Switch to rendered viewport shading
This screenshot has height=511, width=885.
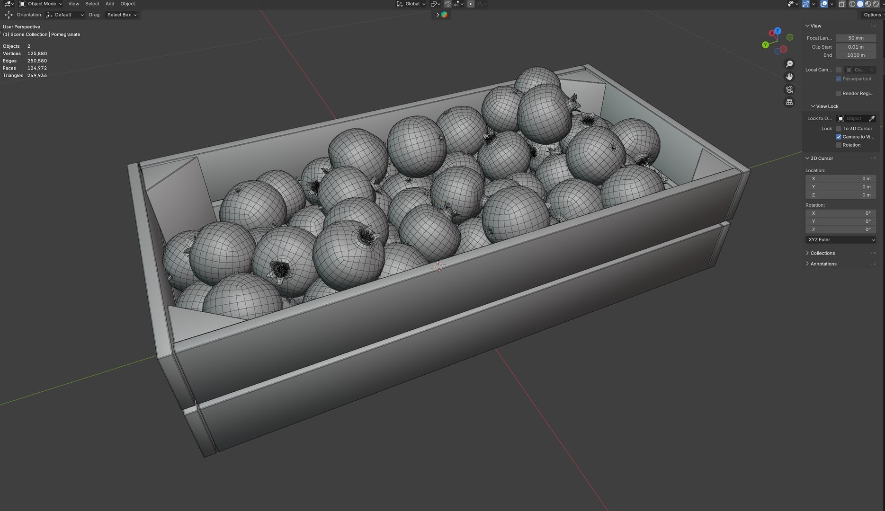pyautogui.click(x=876, y=4)
